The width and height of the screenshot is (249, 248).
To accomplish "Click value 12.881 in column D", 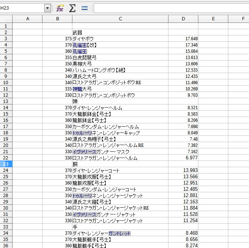I will 190,195.
